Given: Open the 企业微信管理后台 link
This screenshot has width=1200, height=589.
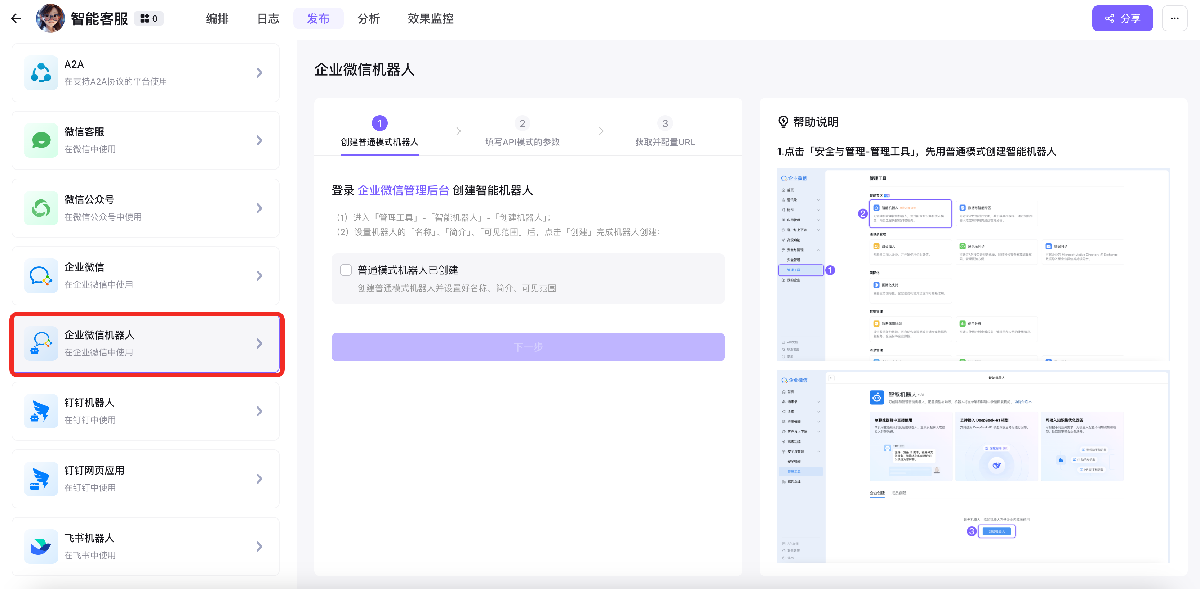Looking at the screenshot, I should point(403,190).
